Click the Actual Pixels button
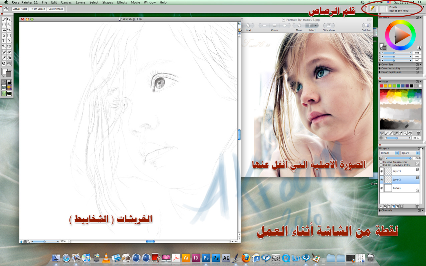The image size is (426, 266). click(x=20, y=9)
